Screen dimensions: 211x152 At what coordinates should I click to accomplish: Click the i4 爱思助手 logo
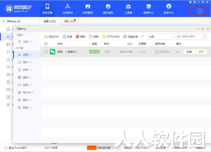18,8
